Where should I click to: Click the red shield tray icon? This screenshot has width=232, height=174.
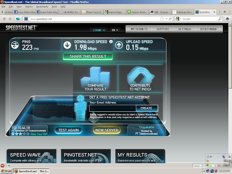coord(216,171)
